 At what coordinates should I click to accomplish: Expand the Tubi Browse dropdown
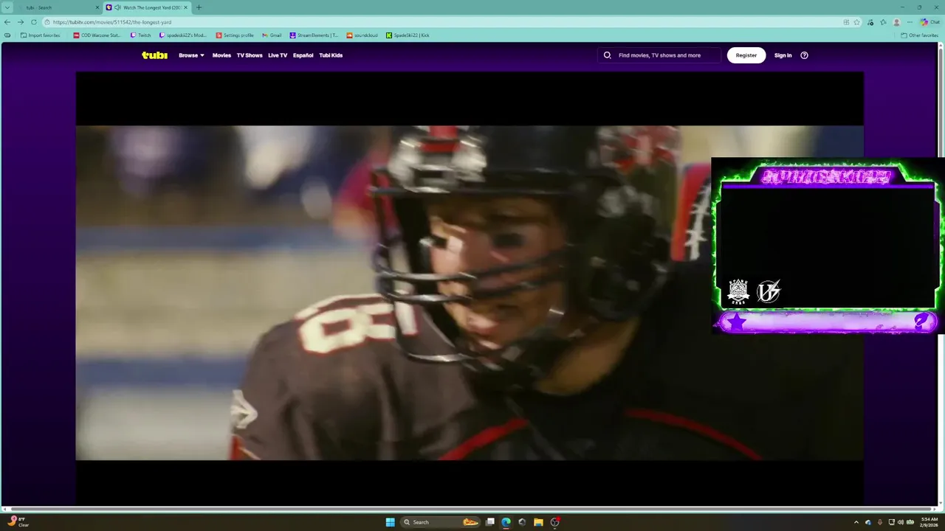tap(191, 55)
